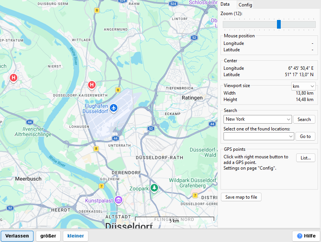Expand the found locations dropdown
Viewport: 321px width, 242px height.
291,136
